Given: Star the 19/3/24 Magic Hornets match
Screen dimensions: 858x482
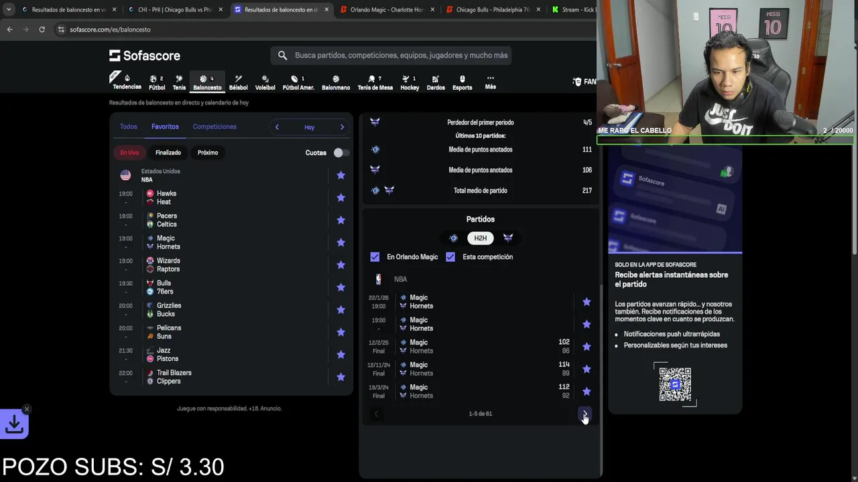Looking at the screenshot, I should [x=587, y=392].
